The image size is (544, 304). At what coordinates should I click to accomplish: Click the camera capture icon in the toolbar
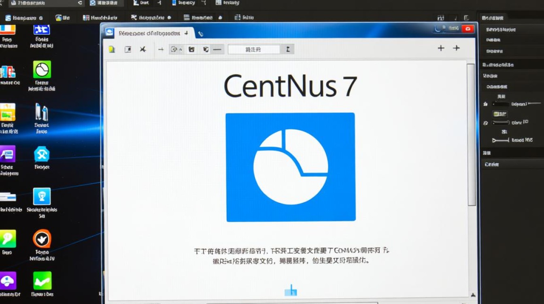190,49
